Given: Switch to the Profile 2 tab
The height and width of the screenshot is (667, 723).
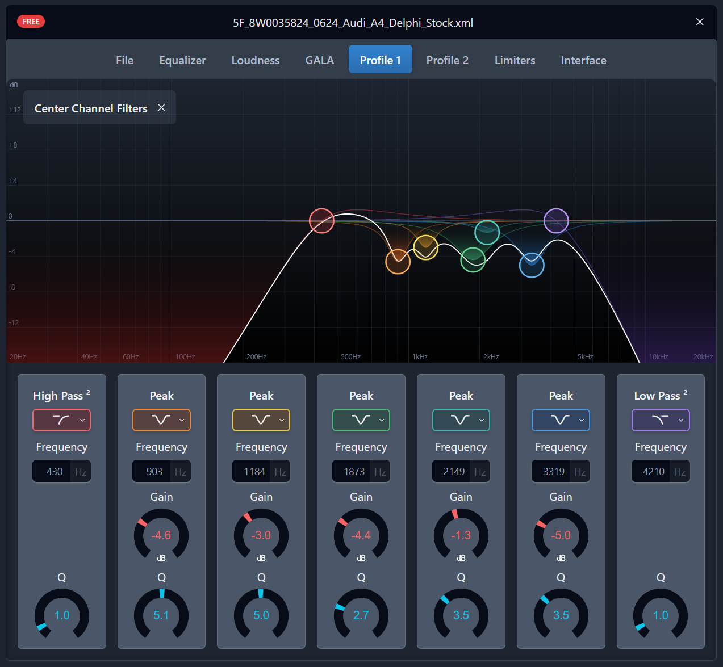Looking at the screenshot, I should [447, 60].
